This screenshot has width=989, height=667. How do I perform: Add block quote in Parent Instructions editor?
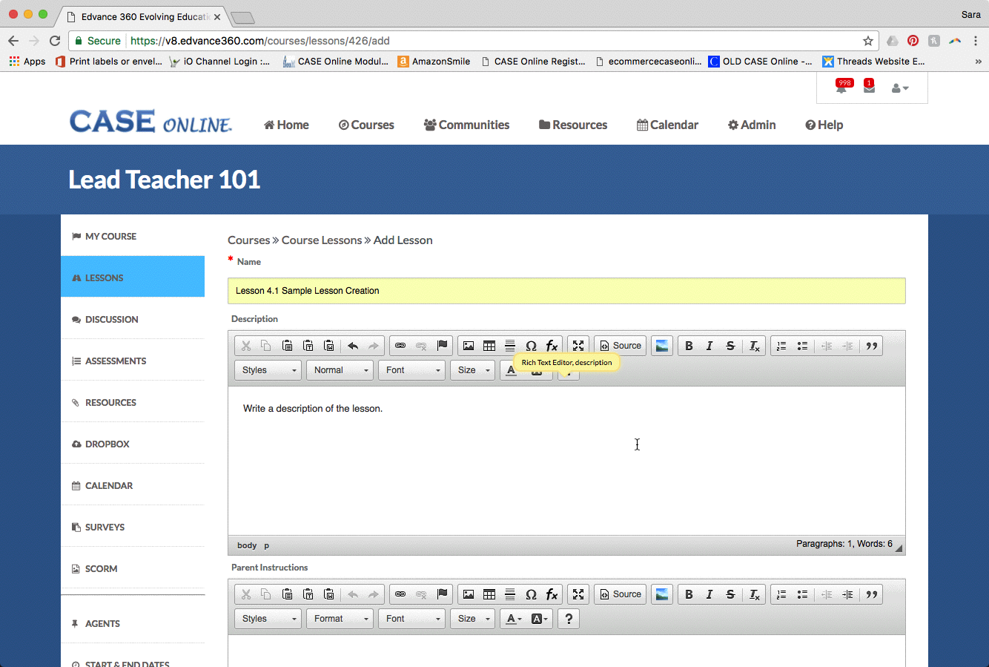click(x=872, y=594)
